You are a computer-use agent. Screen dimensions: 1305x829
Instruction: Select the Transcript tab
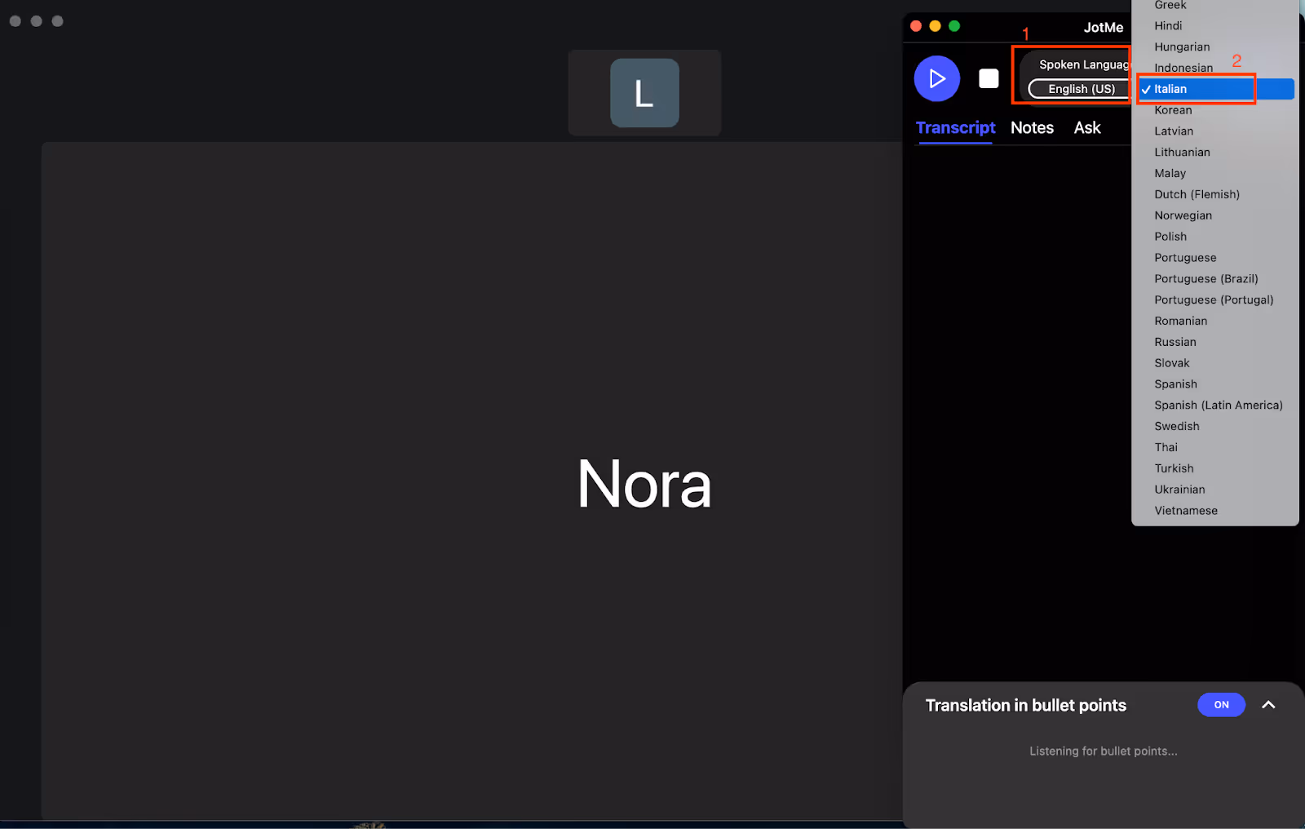tap(955, 127)
